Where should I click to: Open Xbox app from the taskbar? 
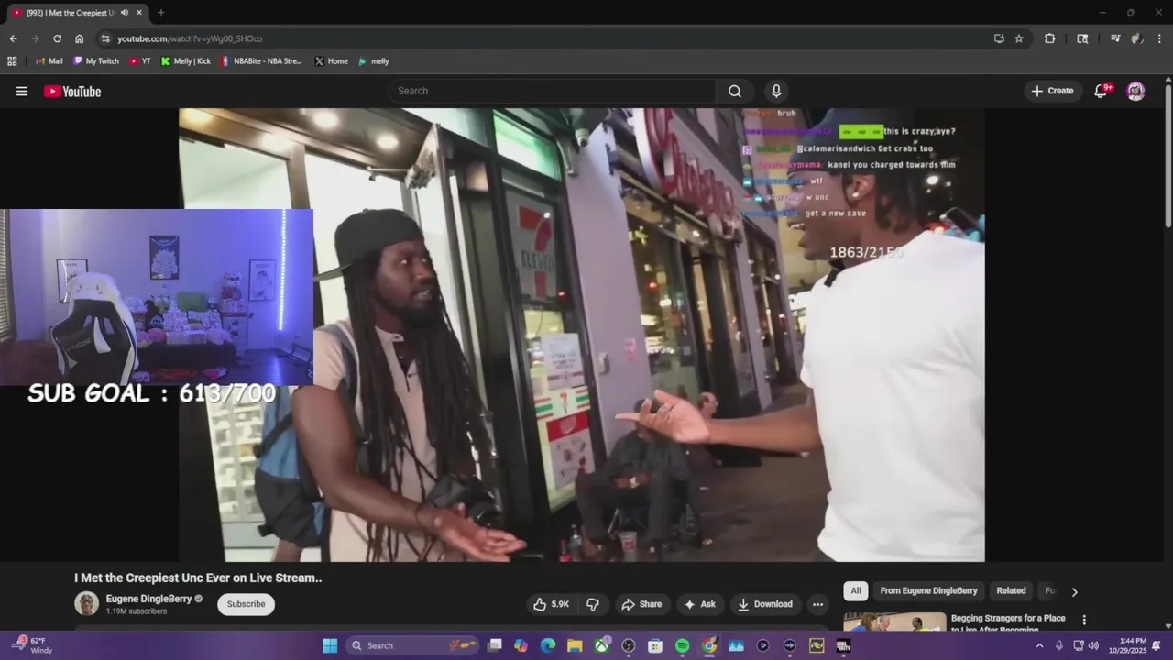click(601, 645)
